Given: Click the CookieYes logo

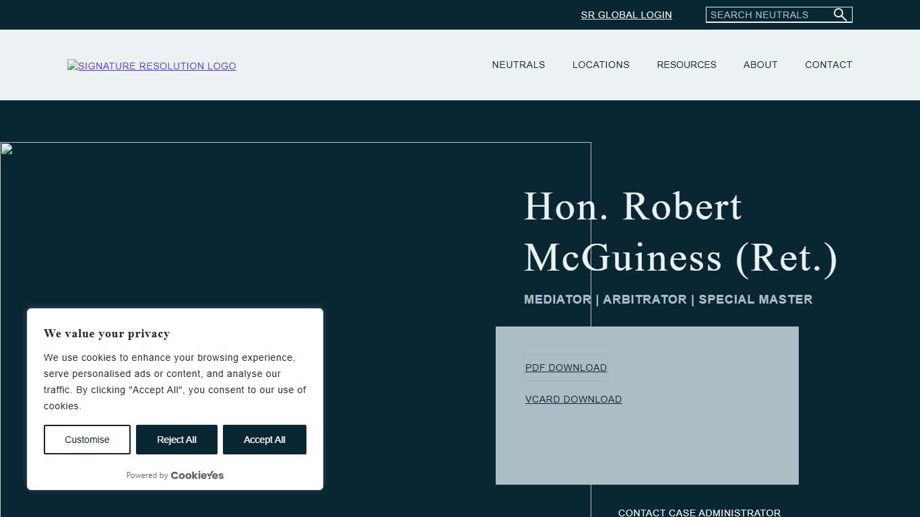Looking at the screenshot, I should [x=197, y=475].
